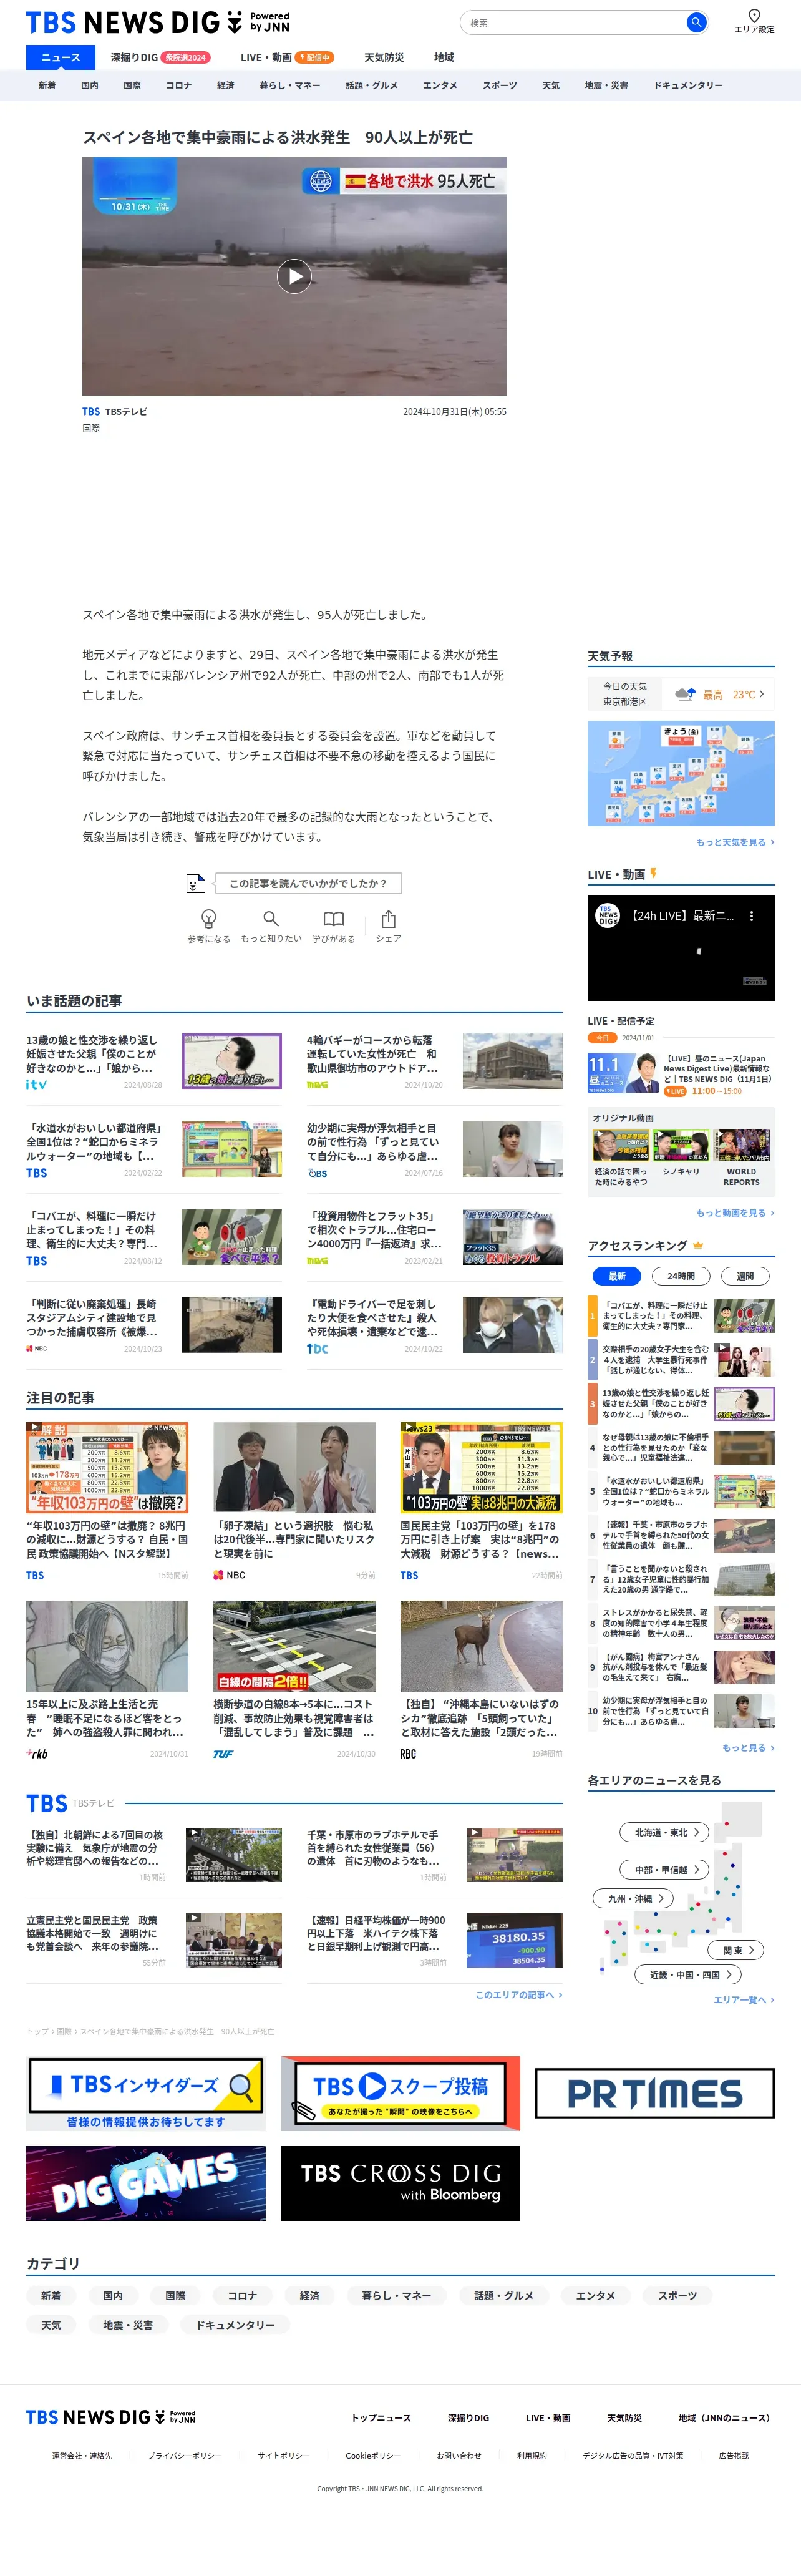This screenshot has height=2576, width=801.
Task: Open the TBS CROSS DIG Bloomberg banner
Action: (400, 2183)
